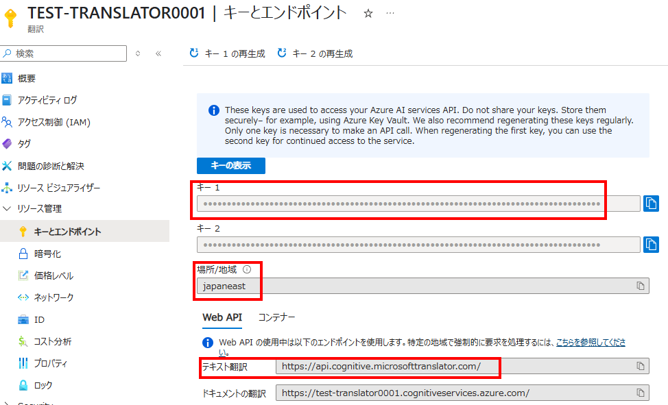
Task: Click the japaneast region field
Action: tap(423, 286)
